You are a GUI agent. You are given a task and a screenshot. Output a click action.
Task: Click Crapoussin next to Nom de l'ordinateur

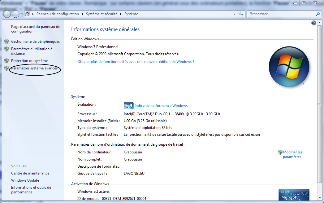133,152
